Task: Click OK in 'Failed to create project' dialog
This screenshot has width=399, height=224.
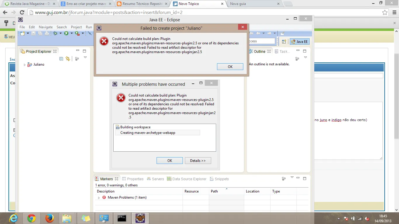Action: click(x=230, y=67)
